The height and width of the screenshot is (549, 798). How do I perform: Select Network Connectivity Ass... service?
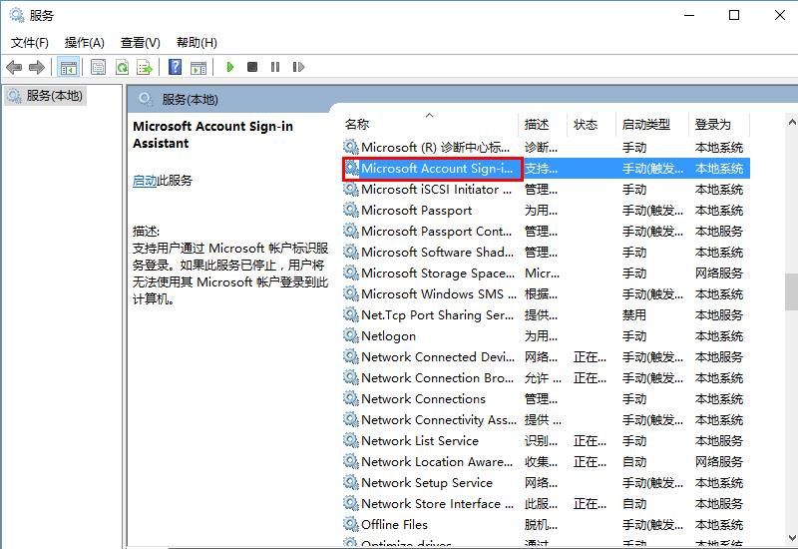coord(546,419)
